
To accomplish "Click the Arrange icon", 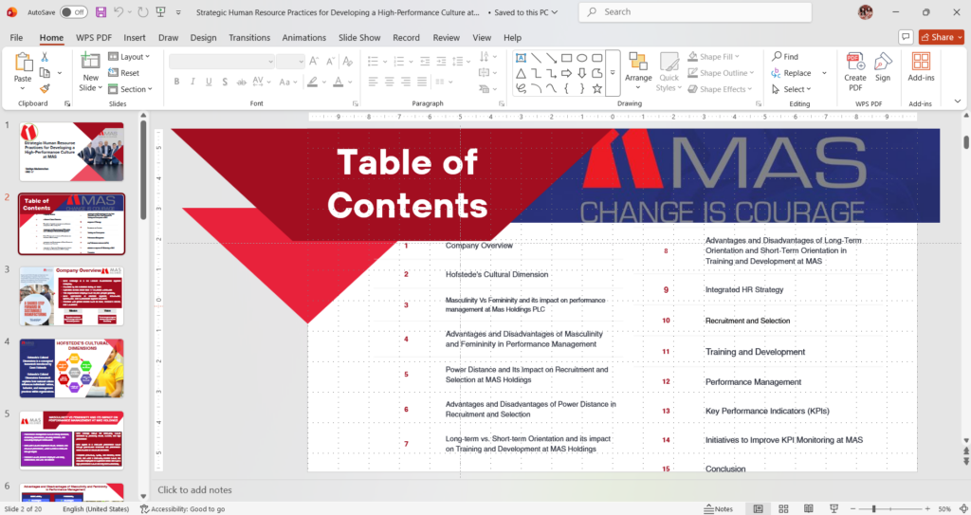I will pos(638,62).
